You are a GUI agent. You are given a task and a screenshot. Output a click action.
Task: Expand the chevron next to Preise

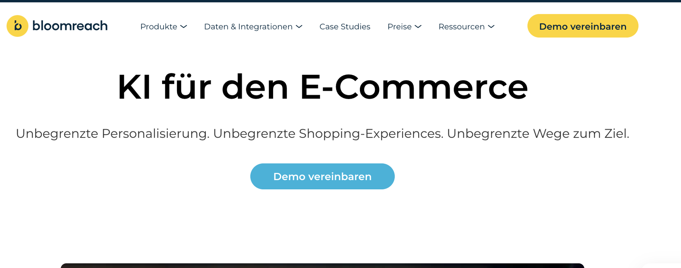tap(418, 27)
